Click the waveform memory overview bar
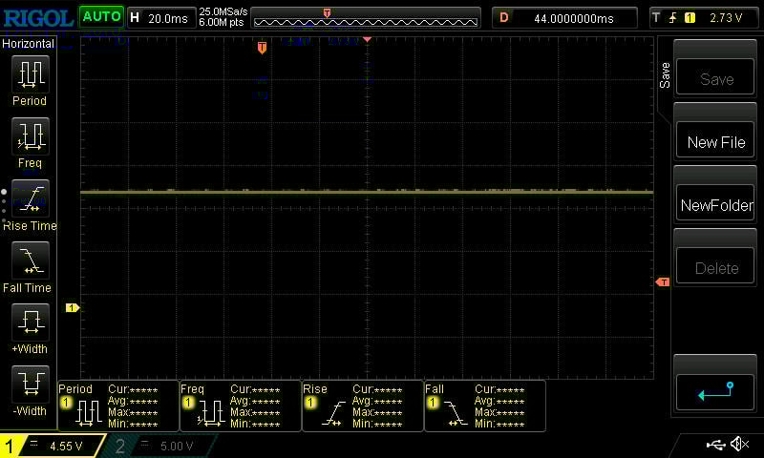Screen dimensions: 764x458 click(366, 18)
